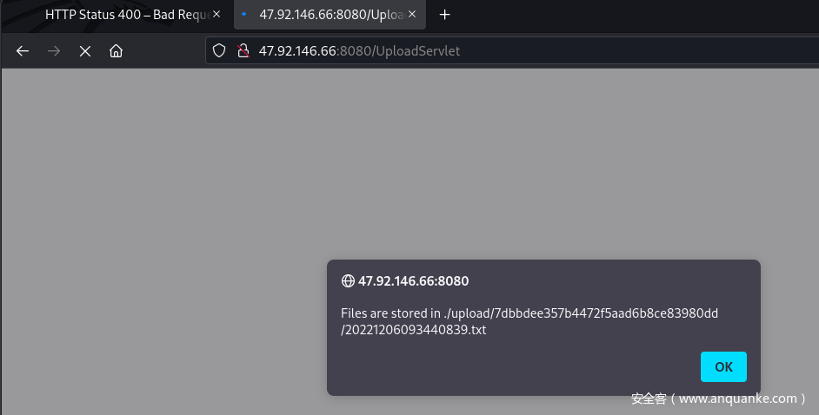Open a new browser tab
This screenshot has height=415, width=819.
(445, 15)
